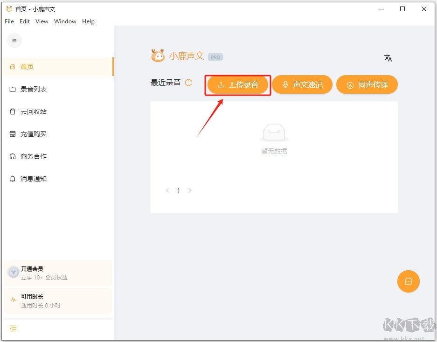Open the language translation icon top right

coord(388,58)
